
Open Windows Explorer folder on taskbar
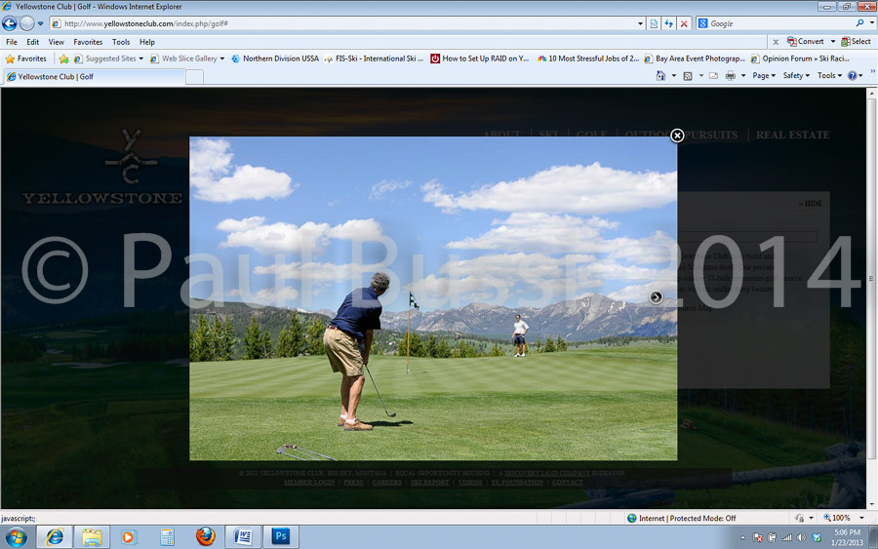pyautogui.click(x=92, y=537)
